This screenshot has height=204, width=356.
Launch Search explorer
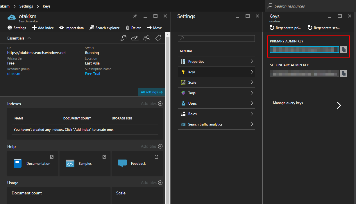point(105,28)
